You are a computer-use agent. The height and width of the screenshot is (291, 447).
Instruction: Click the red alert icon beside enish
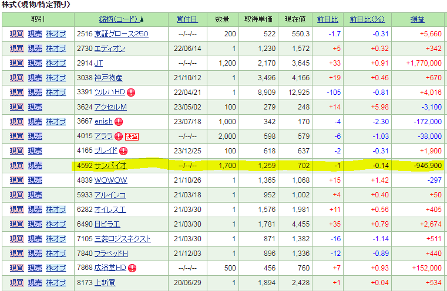point(119,122)
